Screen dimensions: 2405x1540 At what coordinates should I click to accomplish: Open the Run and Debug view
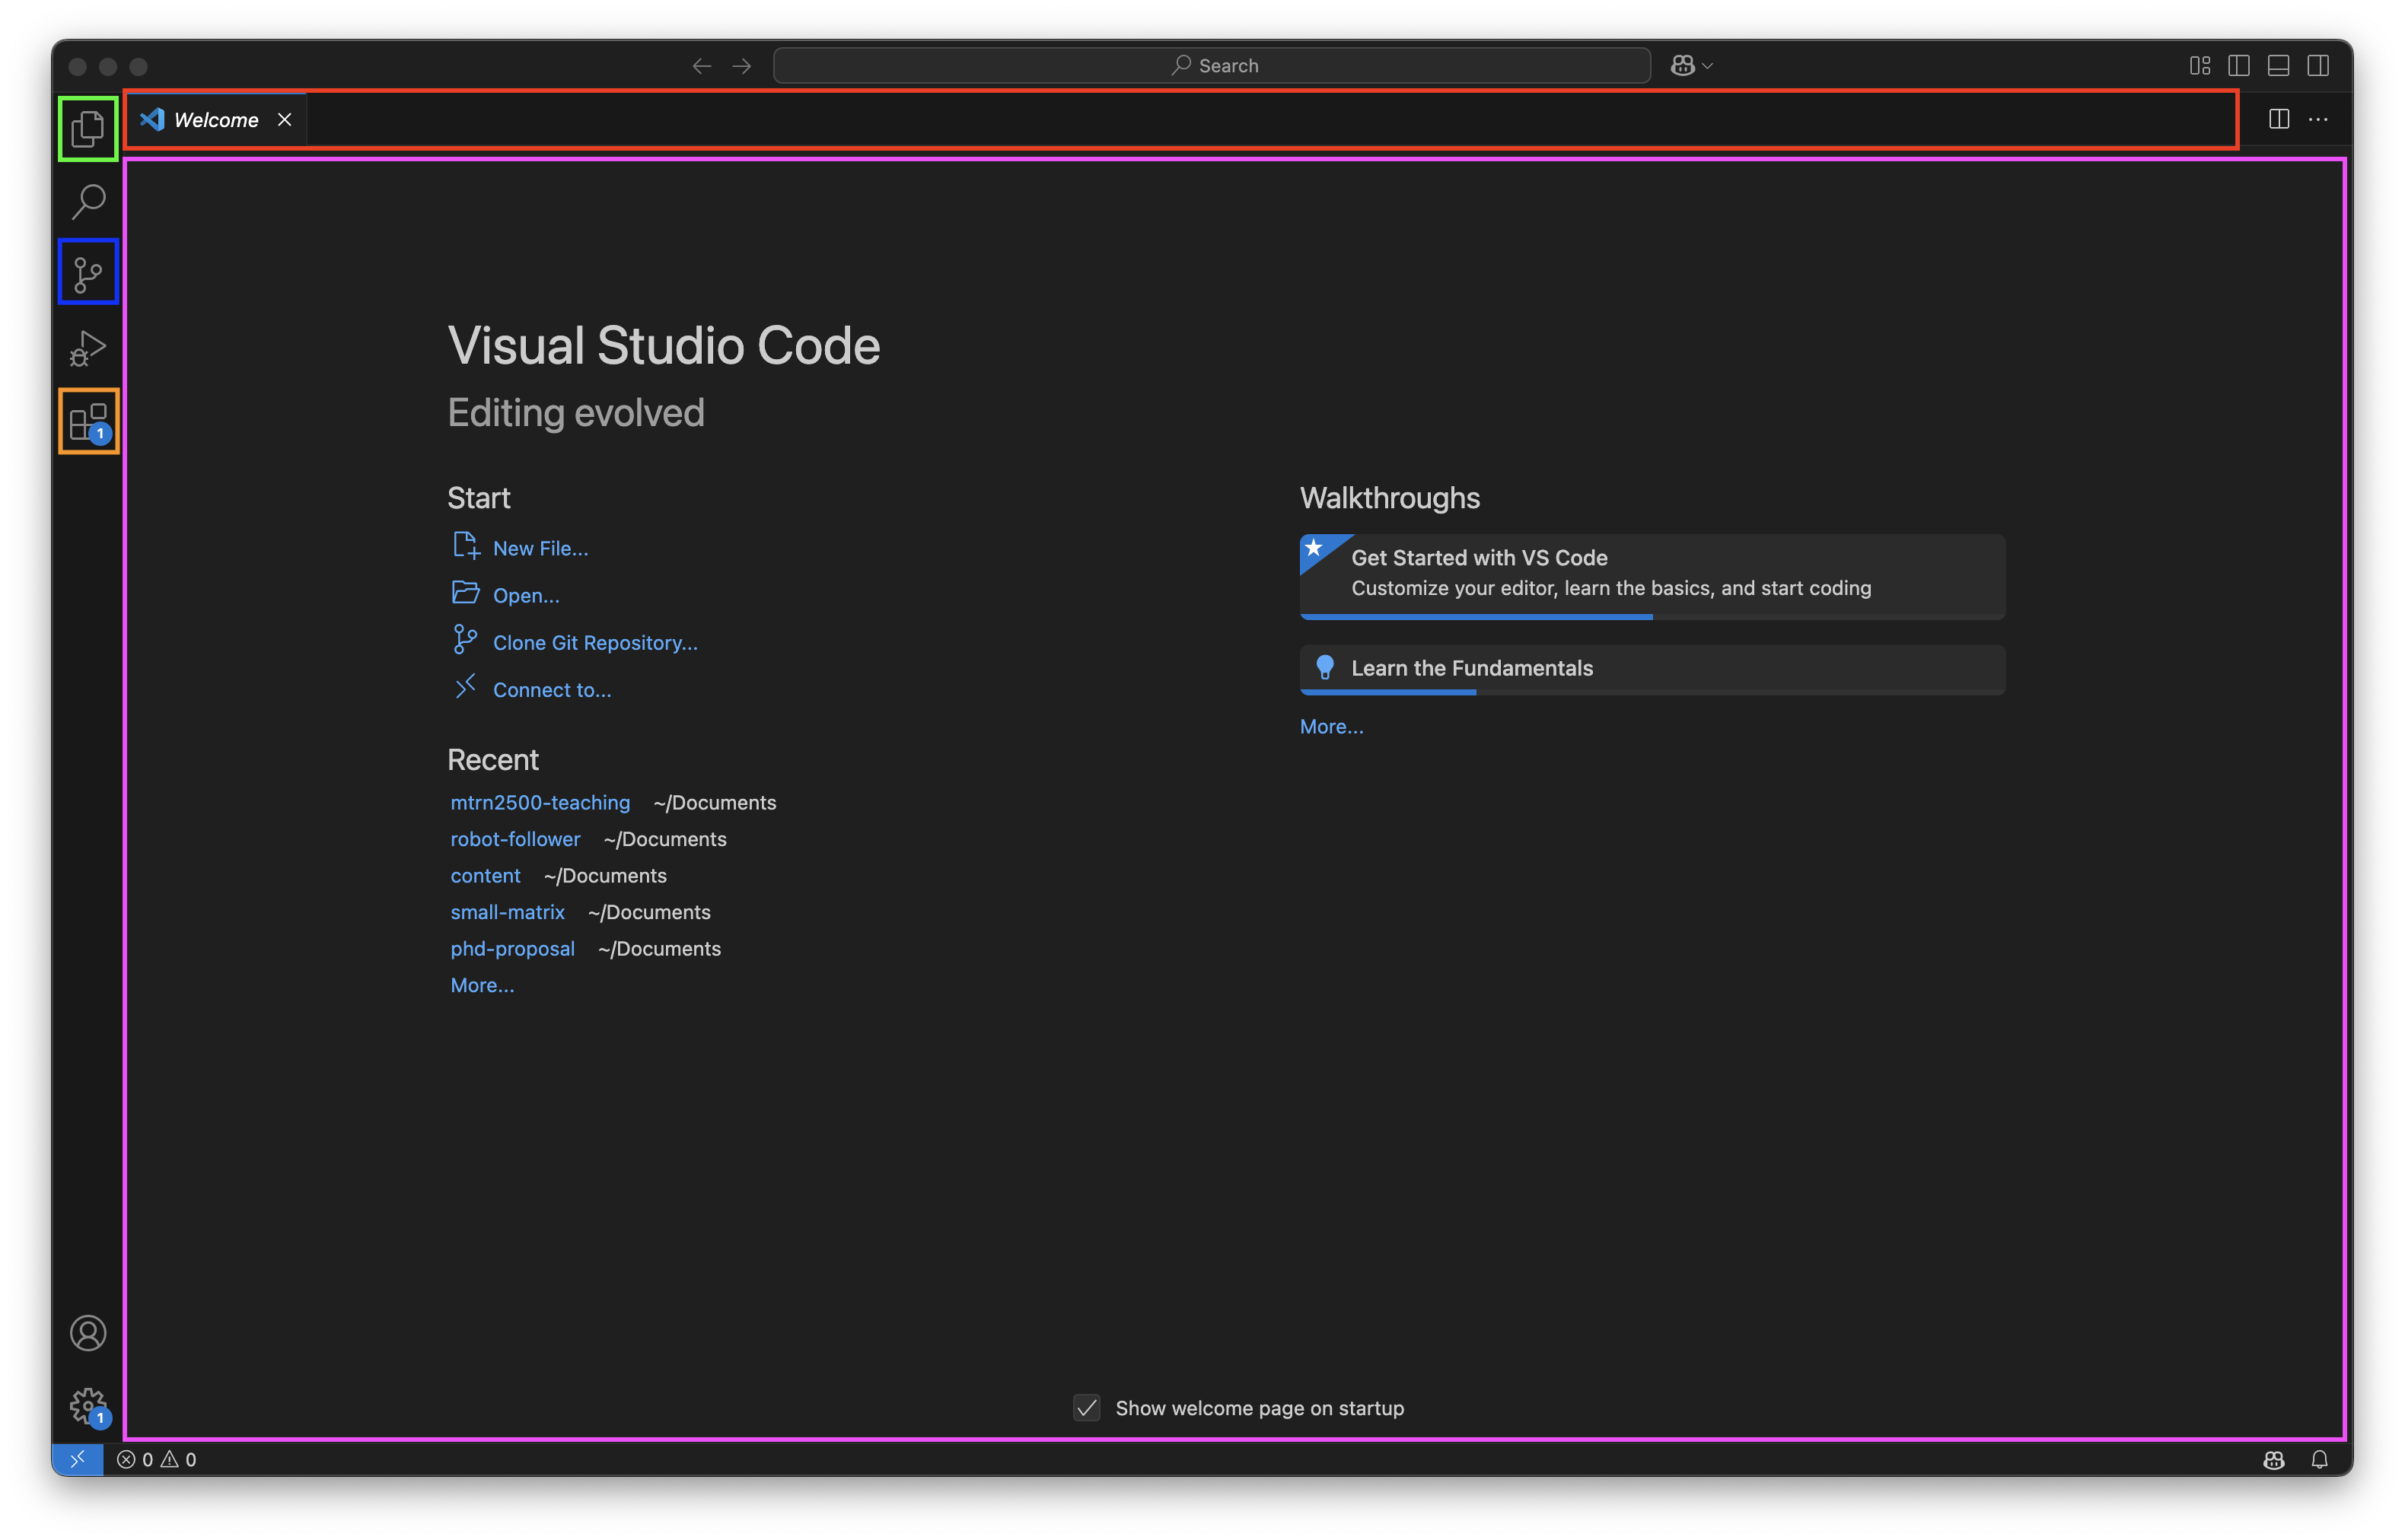click(x=88, y=348)
